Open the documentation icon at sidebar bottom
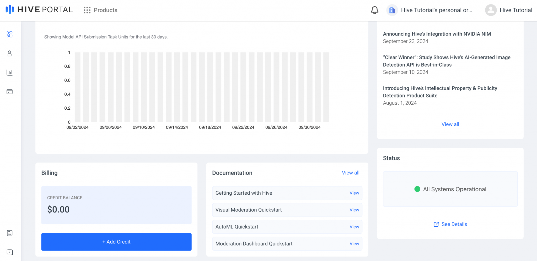Image resolution: width=537 pixels, height=261 pixels. tap(9, 233)
